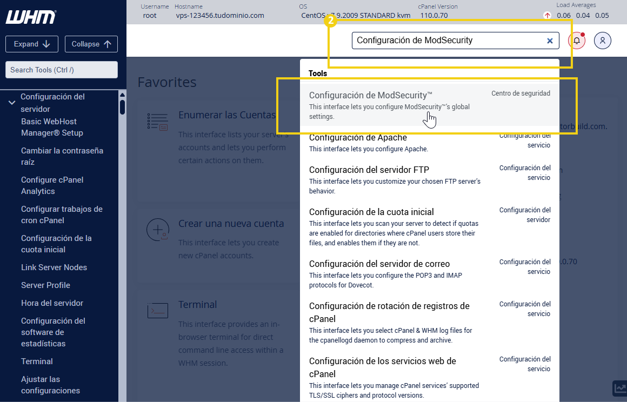Click the root username text
627x402 pixels.
[x=150, y=16]
